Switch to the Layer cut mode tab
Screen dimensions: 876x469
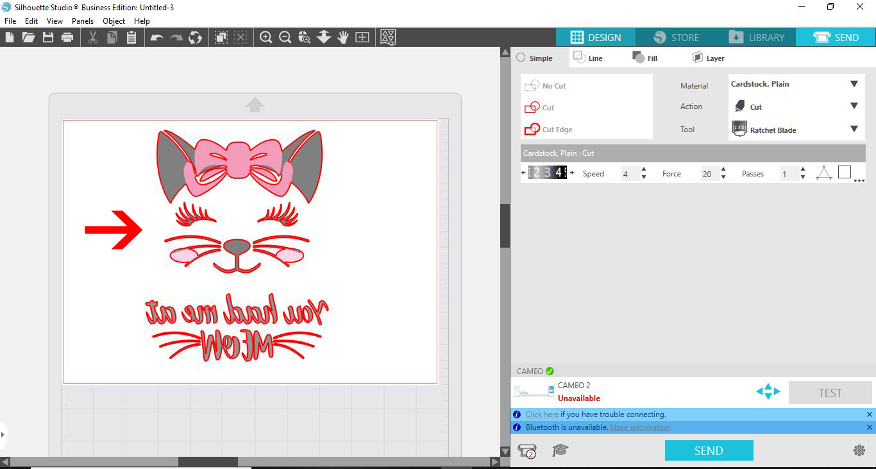coord(708,58)
